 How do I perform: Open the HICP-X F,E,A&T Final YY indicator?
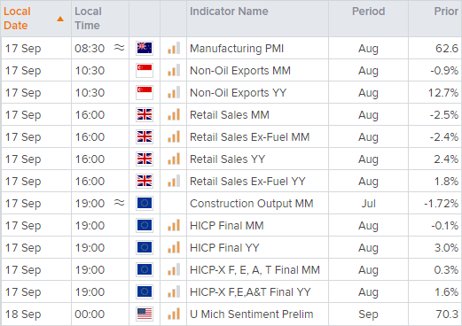click(250, 292)
